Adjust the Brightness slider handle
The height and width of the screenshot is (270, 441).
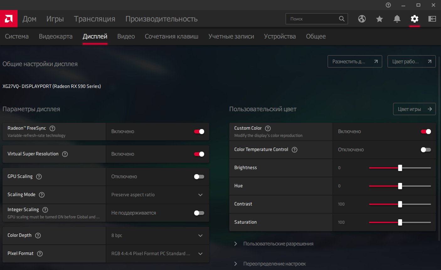click(x=400, y=168)
